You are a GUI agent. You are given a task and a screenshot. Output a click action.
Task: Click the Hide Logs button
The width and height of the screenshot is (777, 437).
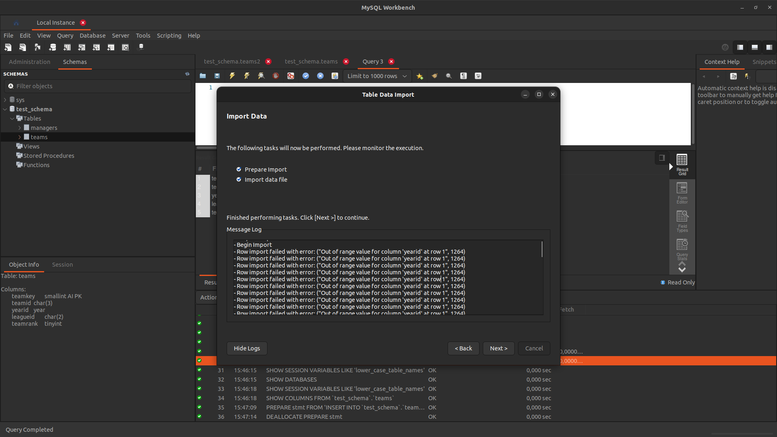246,348
